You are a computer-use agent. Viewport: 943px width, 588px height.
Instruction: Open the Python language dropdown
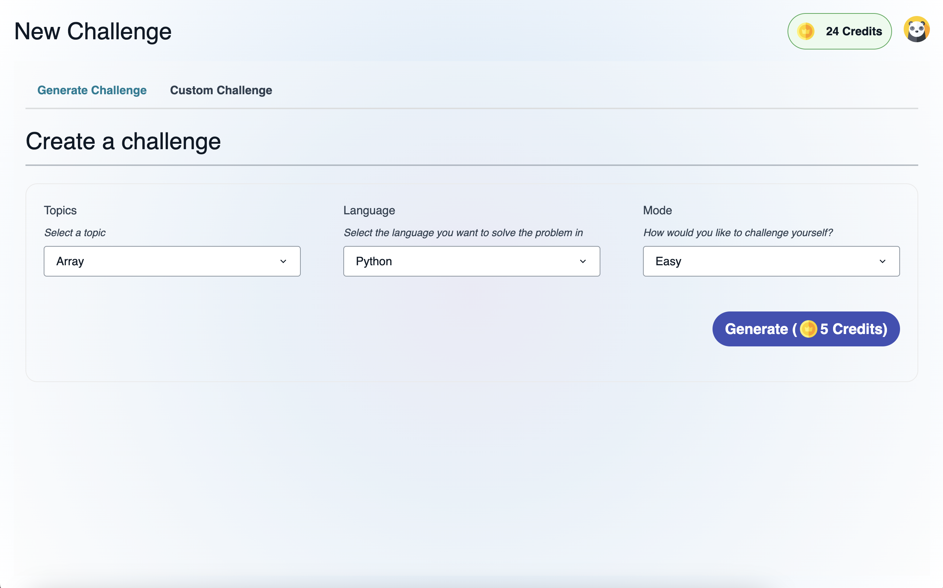click(471, 261)
